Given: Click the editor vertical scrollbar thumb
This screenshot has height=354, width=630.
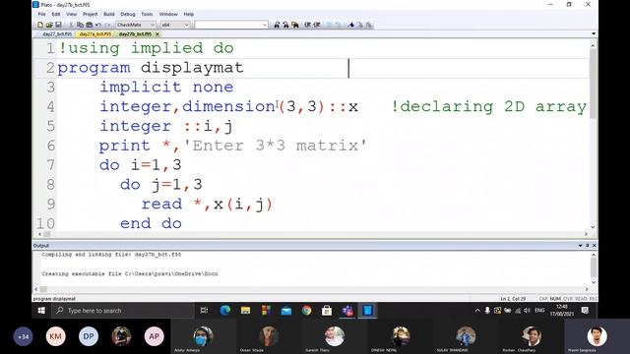Looking at the screenshot, I should [593, 84].
